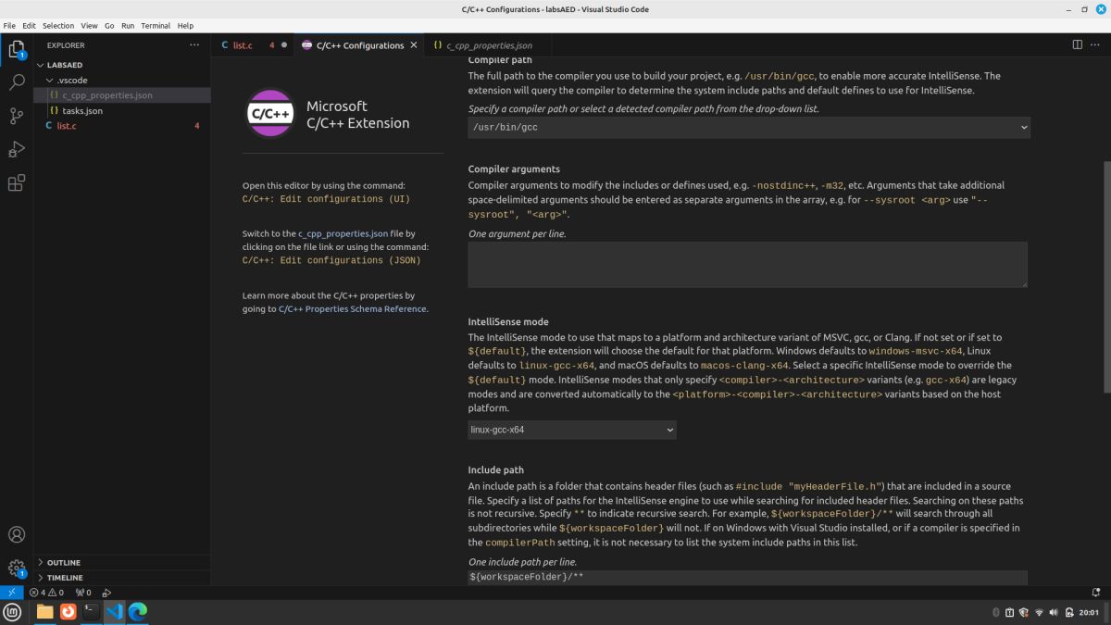Screen dimensions: 1111x625
Task: Open the notifications bell in status bar
Action: pos(1096,593)
